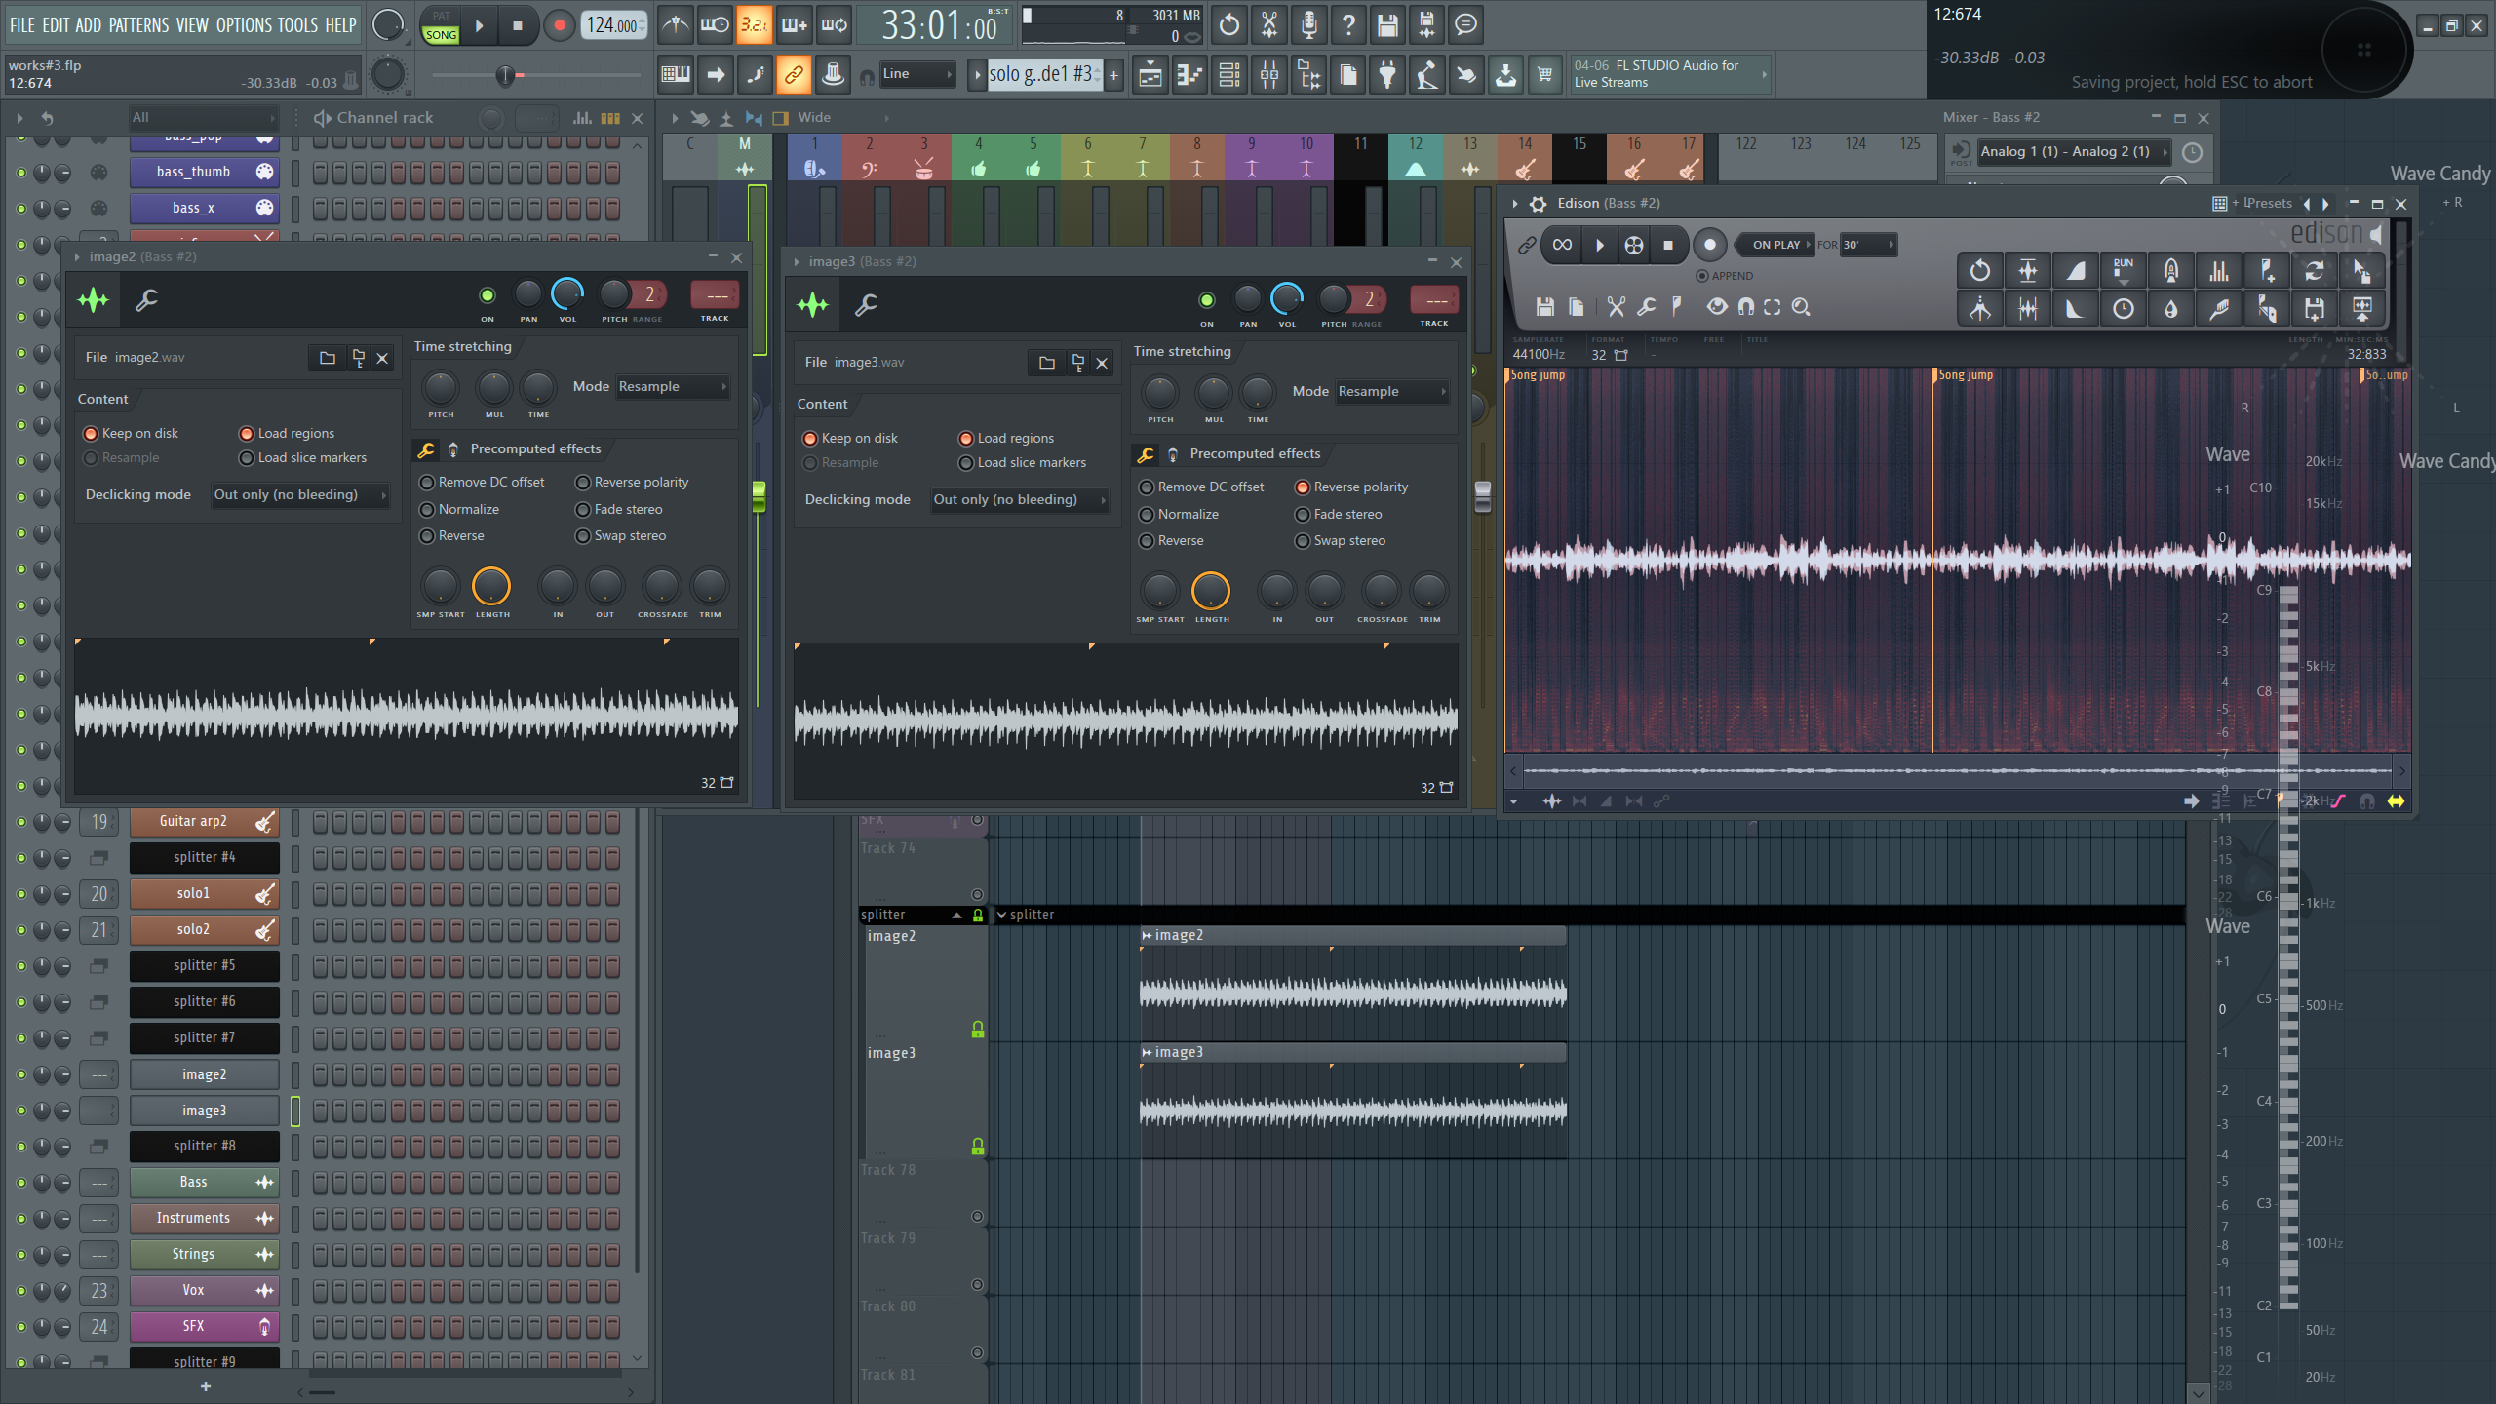Open the help question-mark icon

1348,25
